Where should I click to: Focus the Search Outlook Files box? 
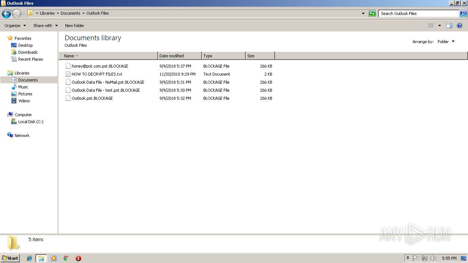pos(419,14)
